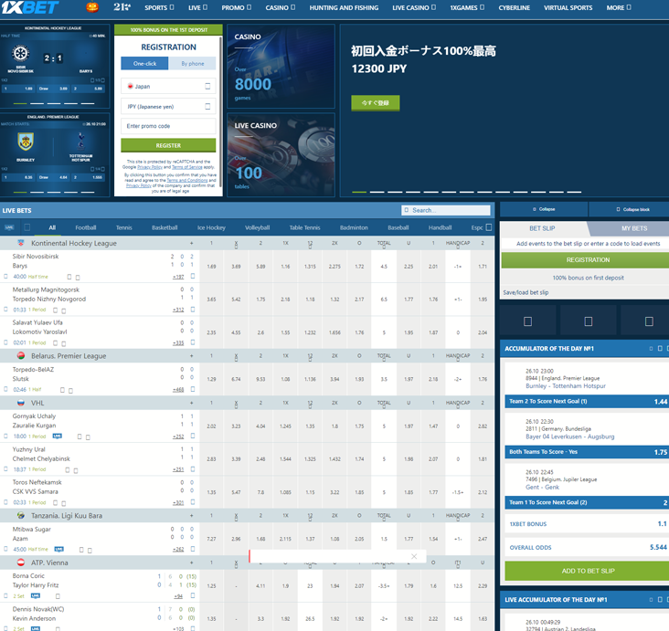
Task: Select odds 1.69 for Sibir Novosibirsk win
Action: pos(211,267)
